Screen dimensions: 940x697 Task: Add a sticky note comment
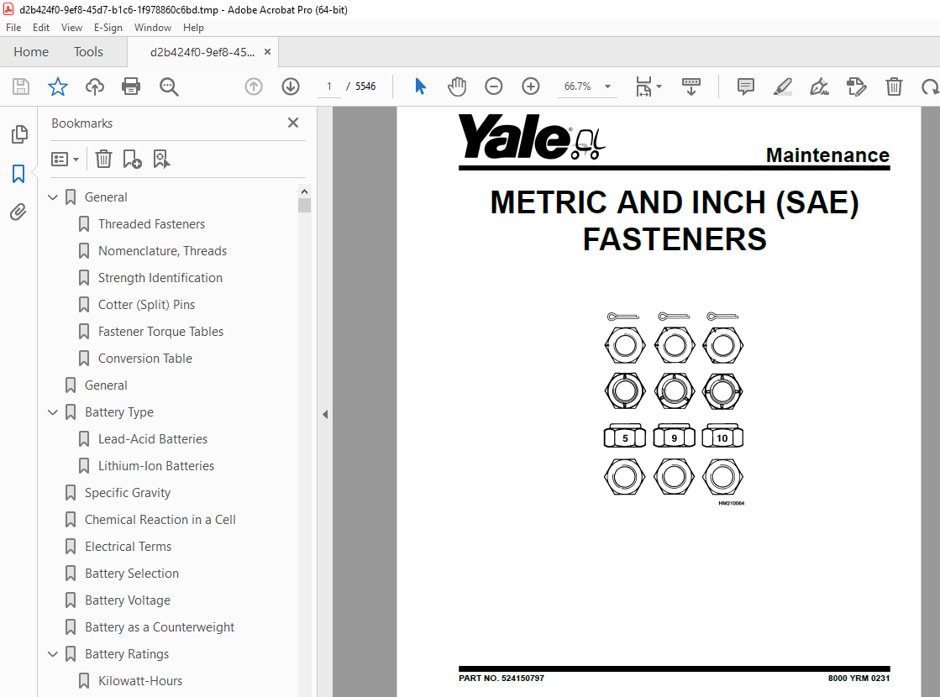(x=746, y=86)
